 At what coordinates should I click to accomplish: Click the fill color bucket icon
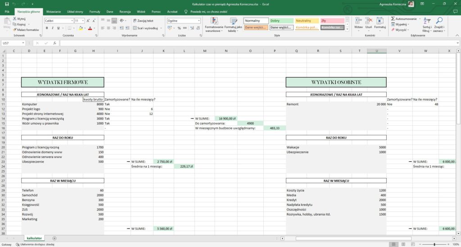81,28
